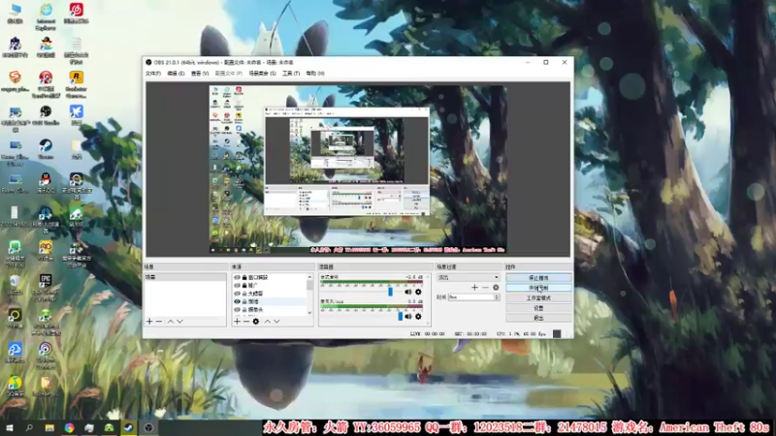Click the OBS preview canvas thumbnail

(x=358, y=170)
